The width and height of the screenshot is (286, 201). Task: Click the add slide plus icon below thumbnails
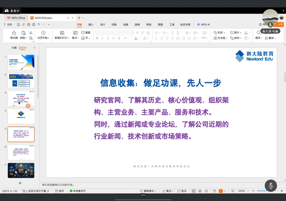click(x=20, y=183)
